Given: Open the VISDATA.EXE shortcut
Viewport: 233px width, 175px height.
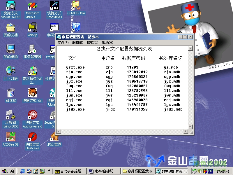Looking at the screenshot, I should pyautogui.click(x=11, y=6).
